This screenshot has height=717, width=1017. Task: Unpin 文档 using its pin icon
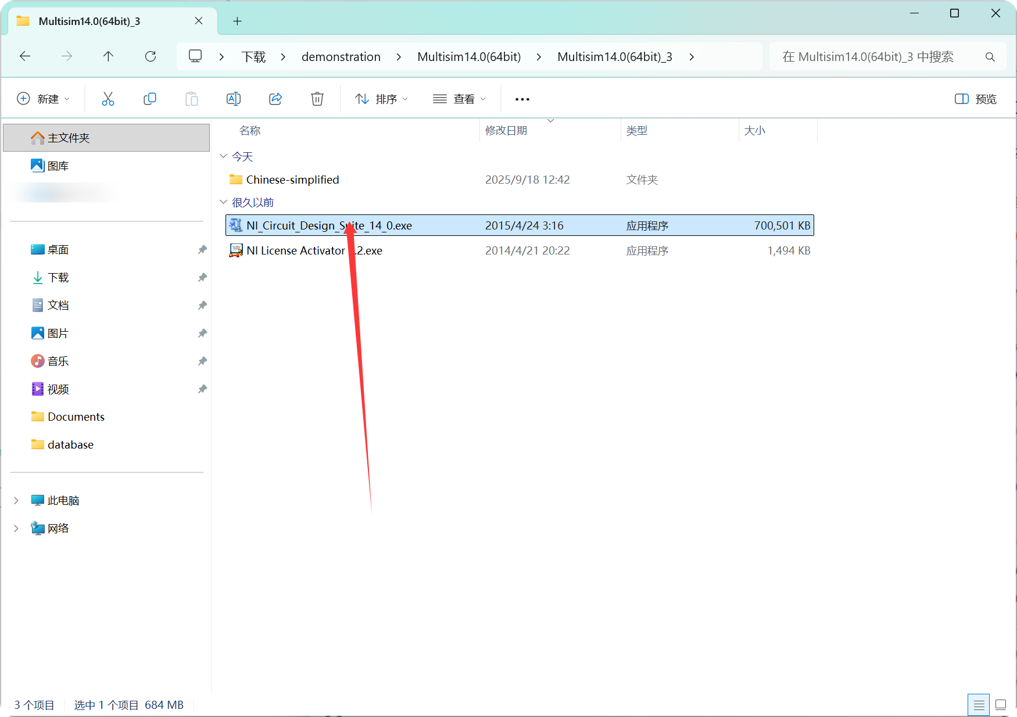coord(202,305)
